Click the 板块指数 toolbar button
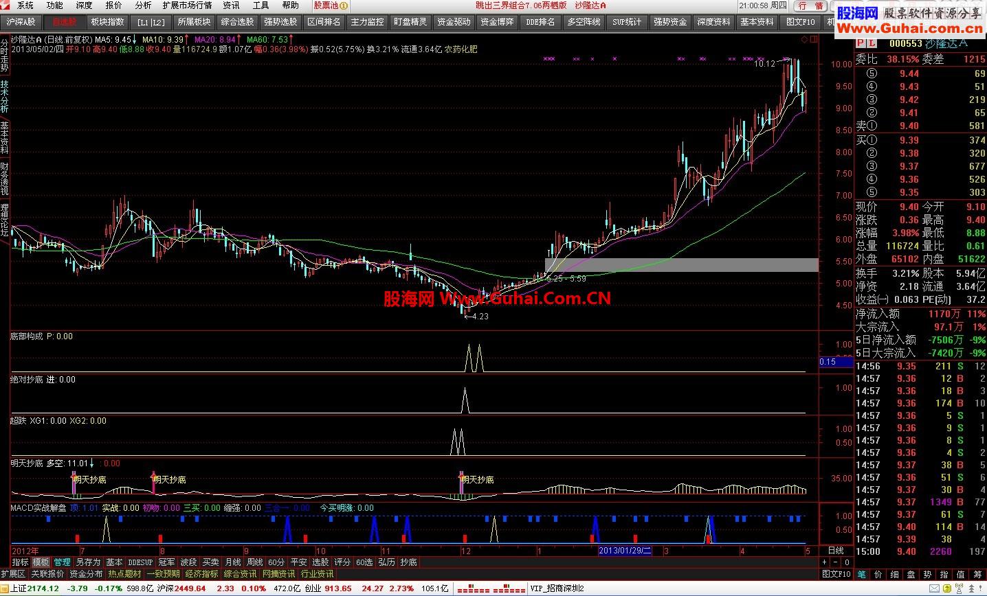This screenshot has width=987, height=596. click(x=107, y=22)
